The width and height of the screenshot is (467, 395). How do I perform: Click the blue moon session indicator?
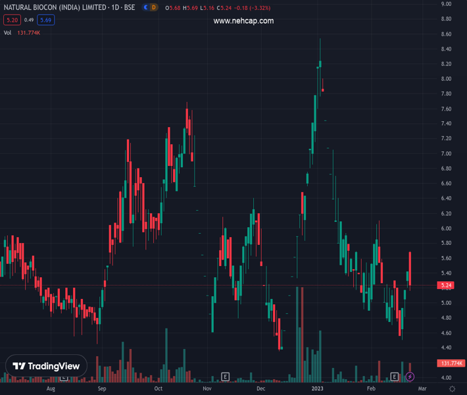[145, 7]
